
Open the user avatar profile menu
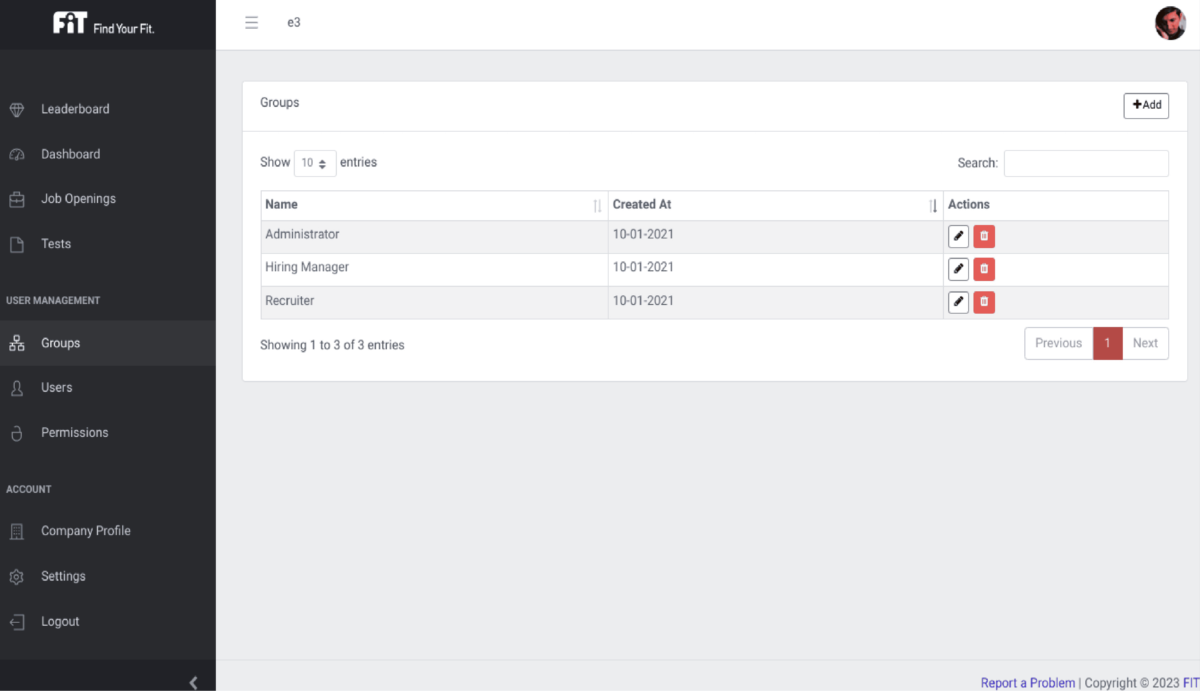point(1170,23)
